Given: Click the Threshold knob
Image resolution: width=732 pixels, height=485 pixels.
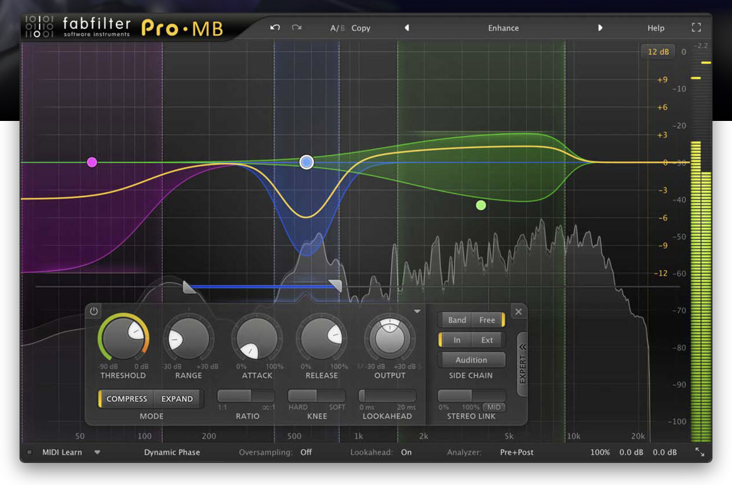Looking at the screenshot, I should pos(123,338).
